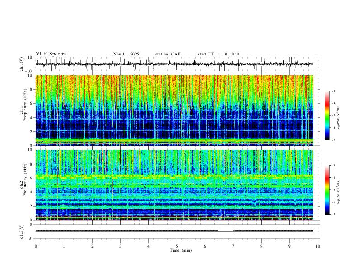This screenshot has width=358, height=276.
Task: Click the ch.1 PSD color scale bar
Action: (327, 115)
